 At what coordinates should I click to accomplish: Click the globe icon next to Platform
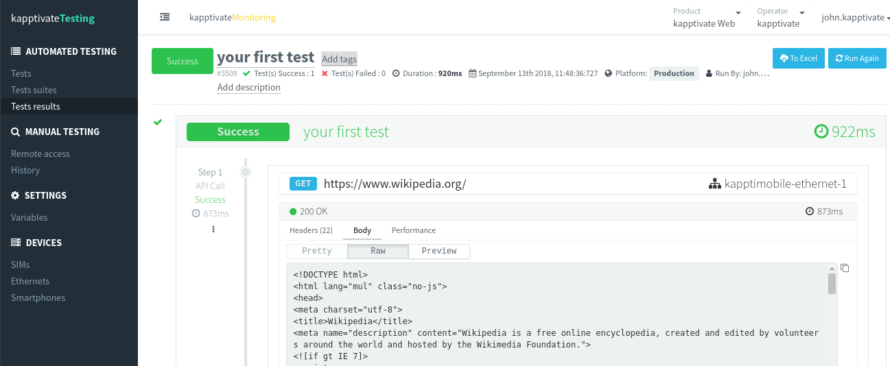[x=608, y=73]
